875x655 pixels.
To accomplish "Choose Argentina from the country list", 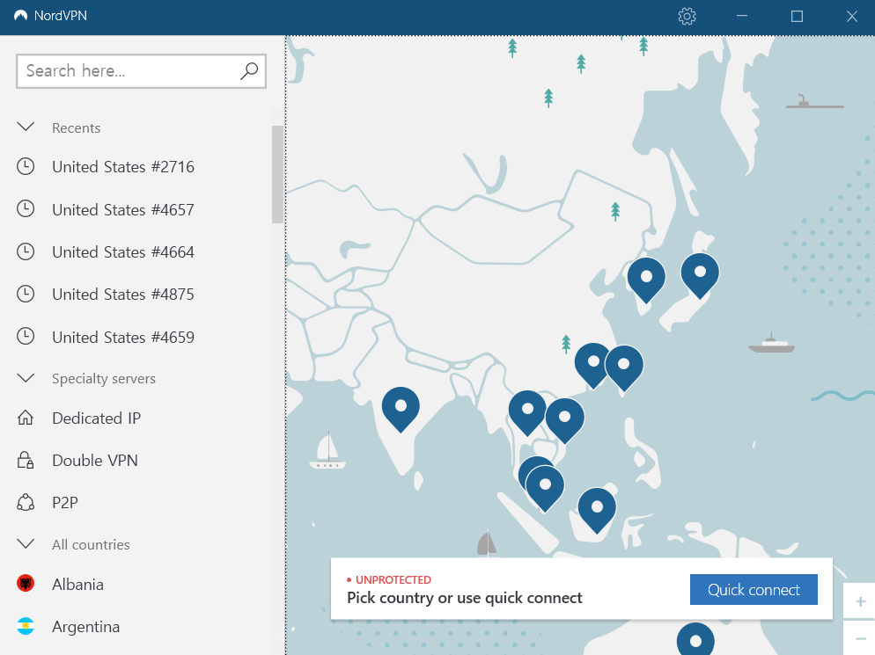I will (86, 627).
